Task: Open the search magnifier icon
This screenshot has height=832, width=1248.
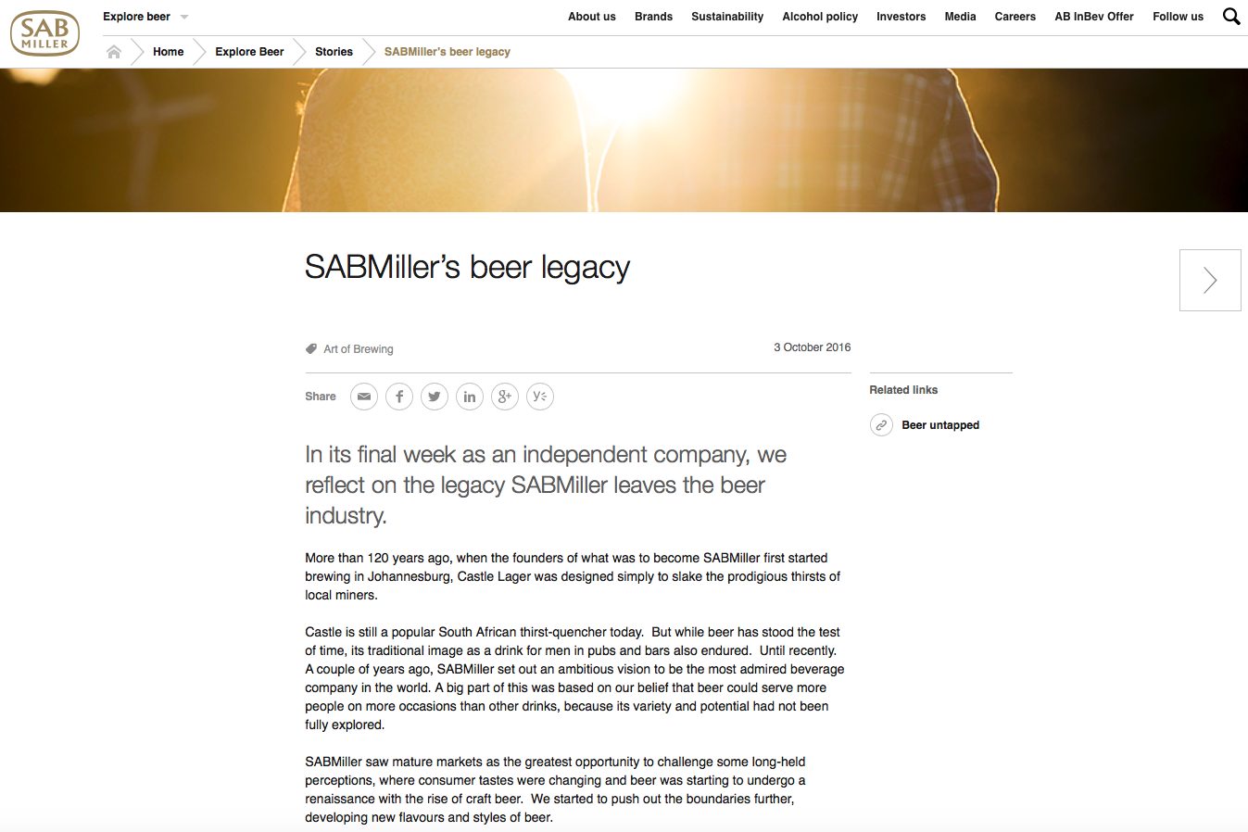Action: tap(1231, 17)
